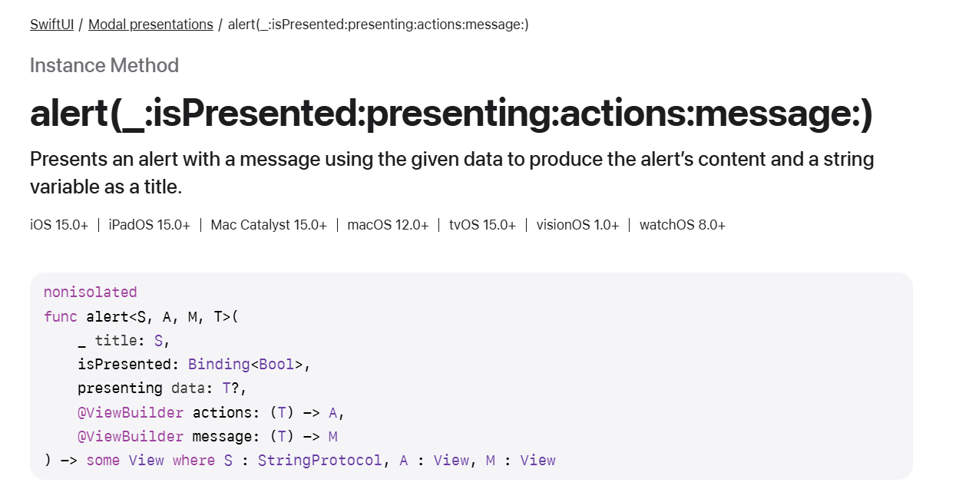Click the macOS 12.0+ availability label

(x=388, y=225)
